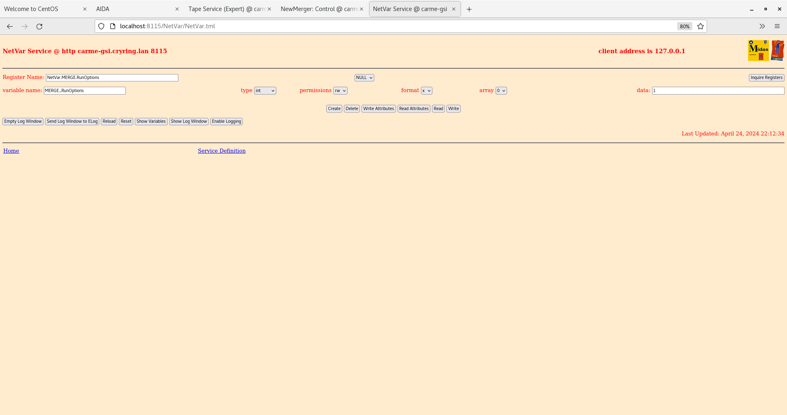Open a new tab with plus icon
The height and width of the screenshot is (415, 787).
469,9
